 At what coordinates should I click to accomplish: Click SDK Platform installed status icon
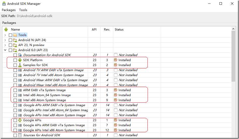(116, 60)
